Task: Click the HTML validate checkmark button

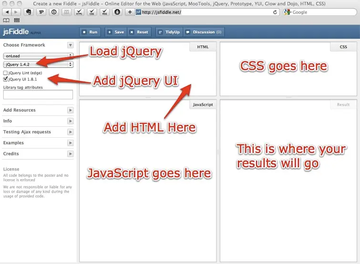Action: (x=79, y=12)
